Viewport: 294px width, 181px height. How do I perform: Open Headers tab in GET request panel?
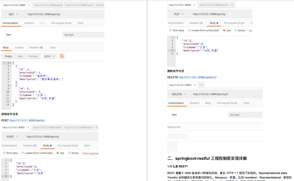point(29,23)
